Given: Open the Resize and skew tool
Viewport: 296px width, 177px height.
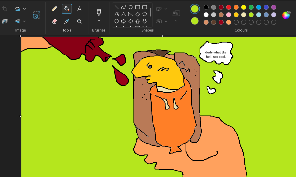Looking at the screenshot, I should [36, 15].
